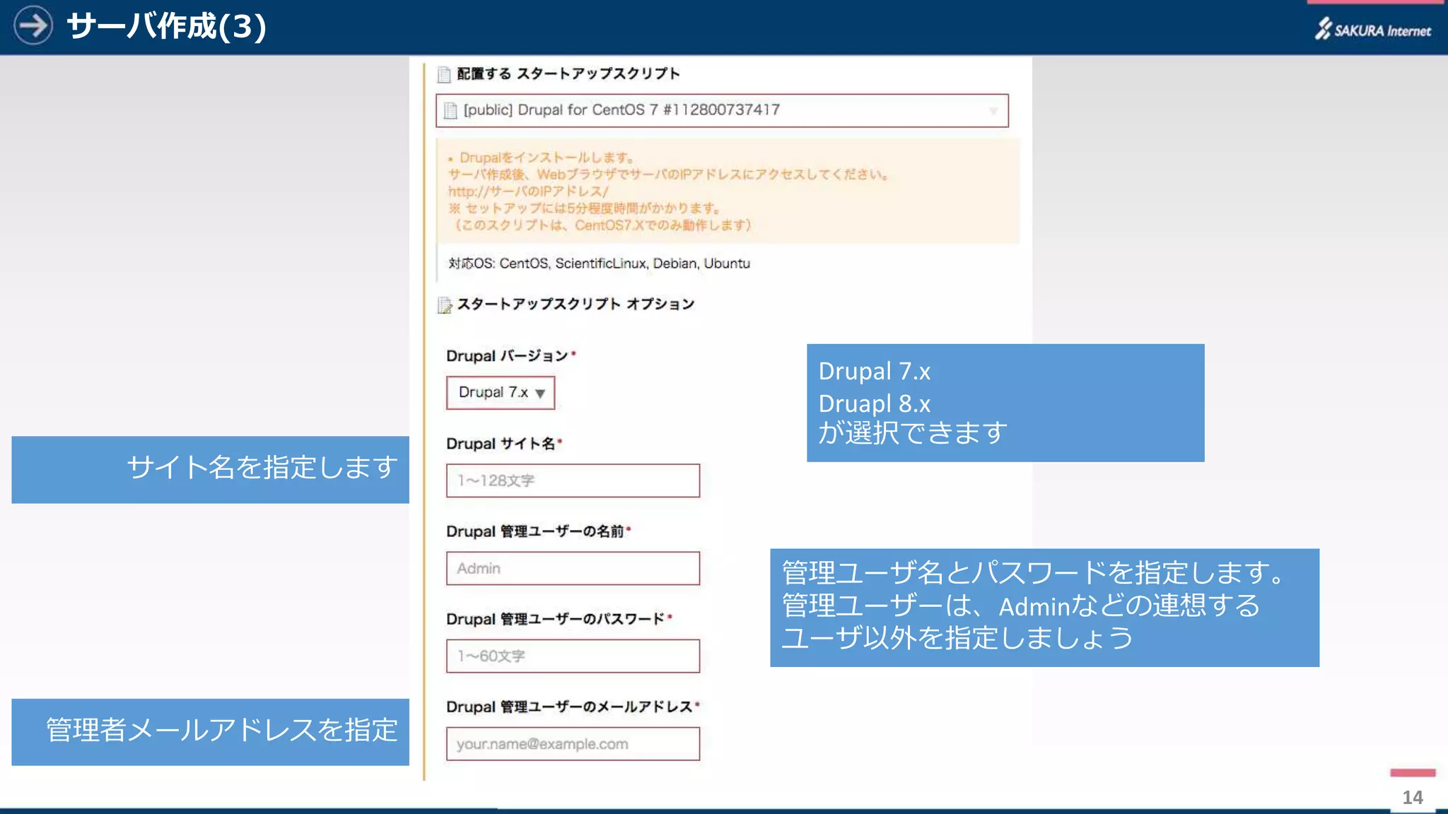1448x814 pixels.
Task: Focus the Drupal admin username field
Action: tap(573, 568)
